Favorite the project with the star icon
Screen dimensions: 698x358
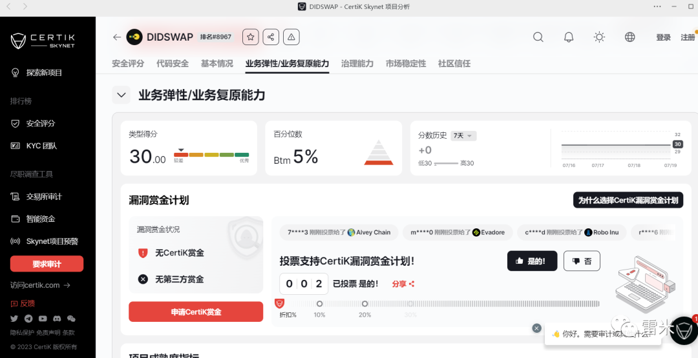pos(251,37)
